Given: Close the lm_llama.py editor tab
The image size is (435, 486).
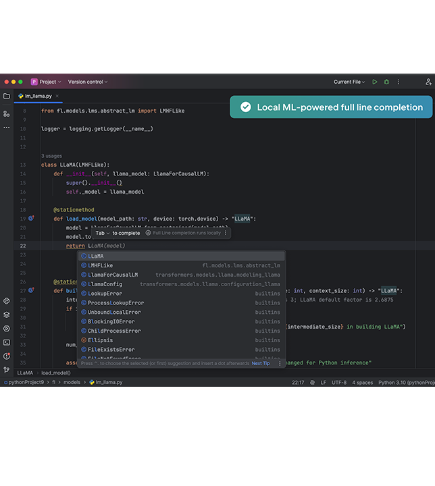Looking at the screenshot, I should pos(58,97).
